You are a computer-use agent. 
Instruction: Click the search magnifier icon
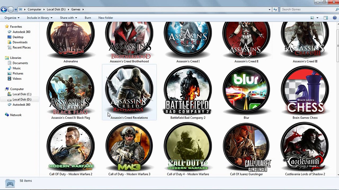(337, 9)
